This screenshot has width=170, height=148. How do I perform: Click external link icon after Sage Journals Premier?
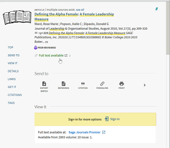(x=104, y=132)
